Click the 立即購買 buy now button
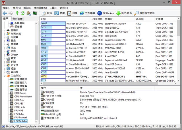 [x=87, y=13]
